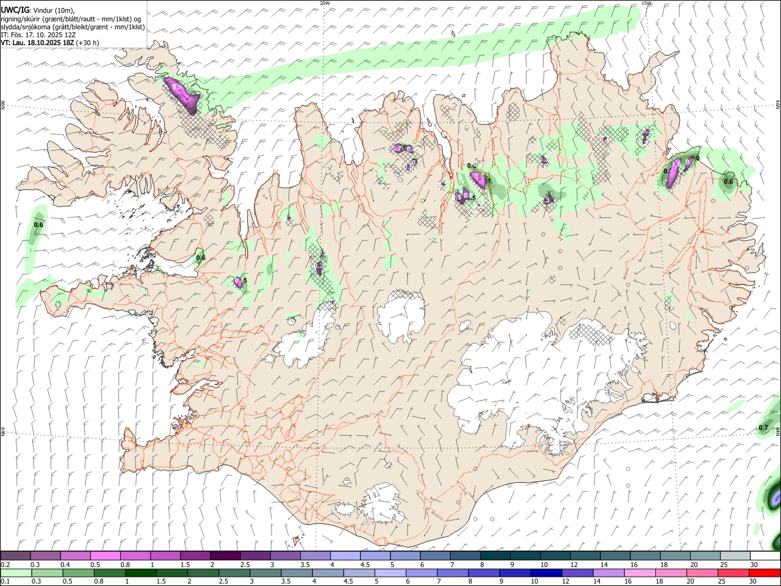781x586 pixels.
Task: Click the "30" label in the top legend row
Action: click(754, 565)
